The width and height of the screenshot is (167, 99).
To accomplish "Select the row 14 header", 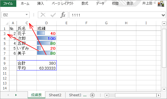I will [5, 88].
